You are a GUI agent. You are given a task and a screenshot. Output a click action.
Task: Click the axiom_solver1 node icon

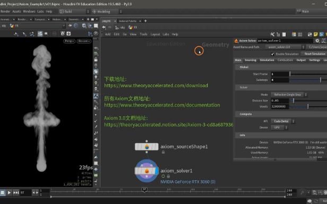click(x=147, y=171)
